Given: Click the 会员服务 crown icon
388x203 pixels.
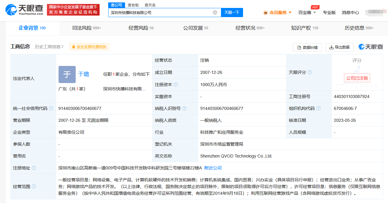Looking at the screenshot, I should point(265,13).
